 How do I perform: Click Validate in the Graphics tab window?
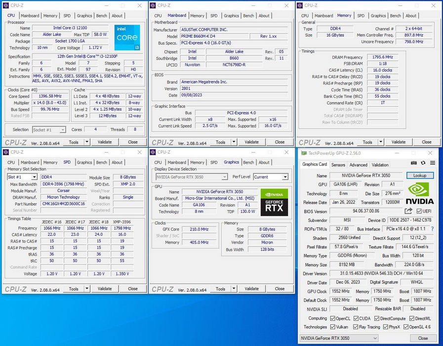coord(251,289)
